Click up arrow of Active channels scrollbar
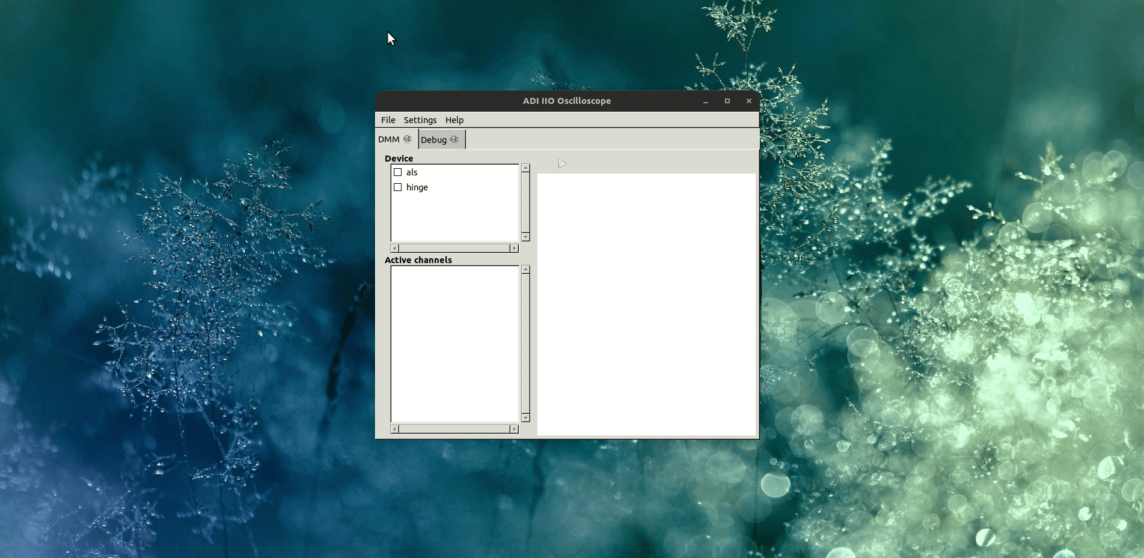Viewport: 1144px width, 558px height. tap(525, 270)
